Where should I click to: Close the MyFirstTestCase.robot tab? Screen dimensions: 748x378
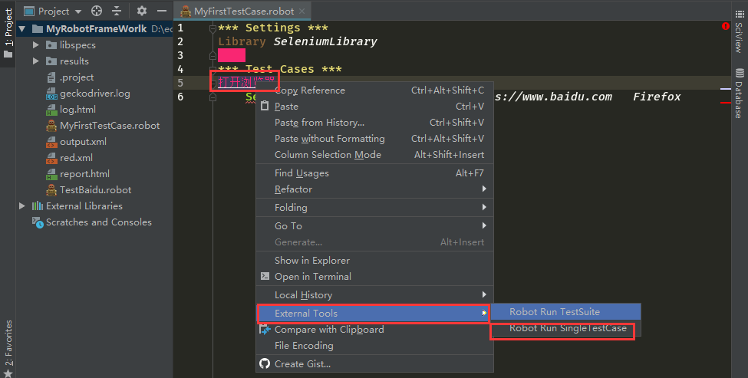302,12
